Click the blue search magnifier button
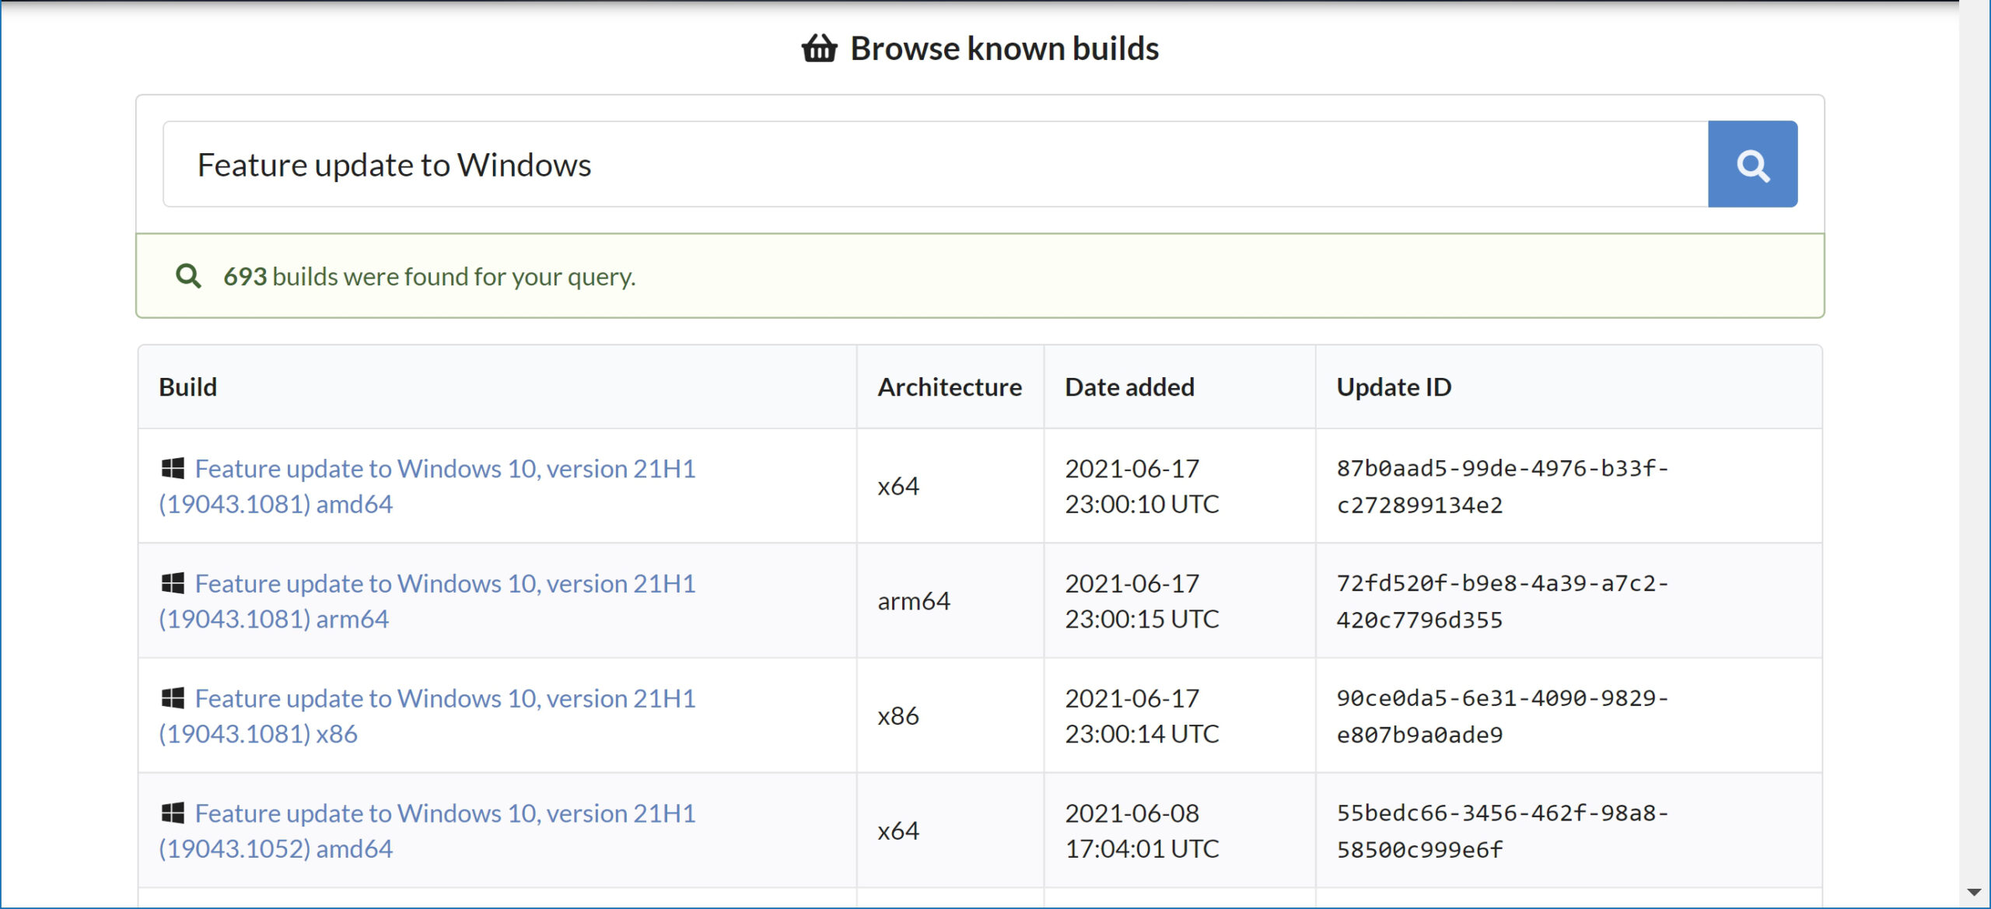 tap(1752, 164)
